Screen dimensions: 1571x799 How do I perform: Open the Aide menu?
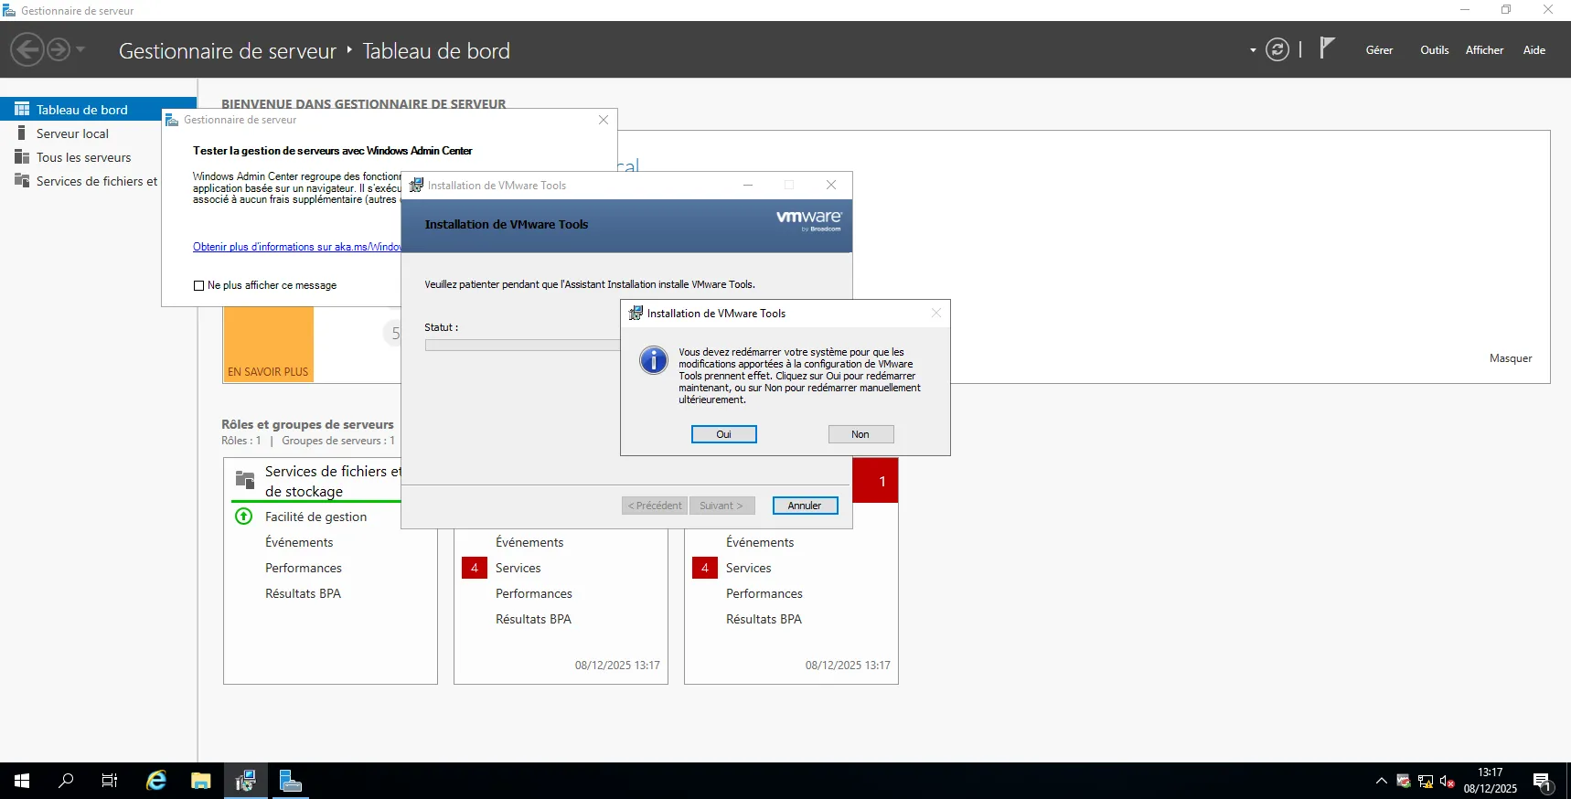[x=1534, y=50]
